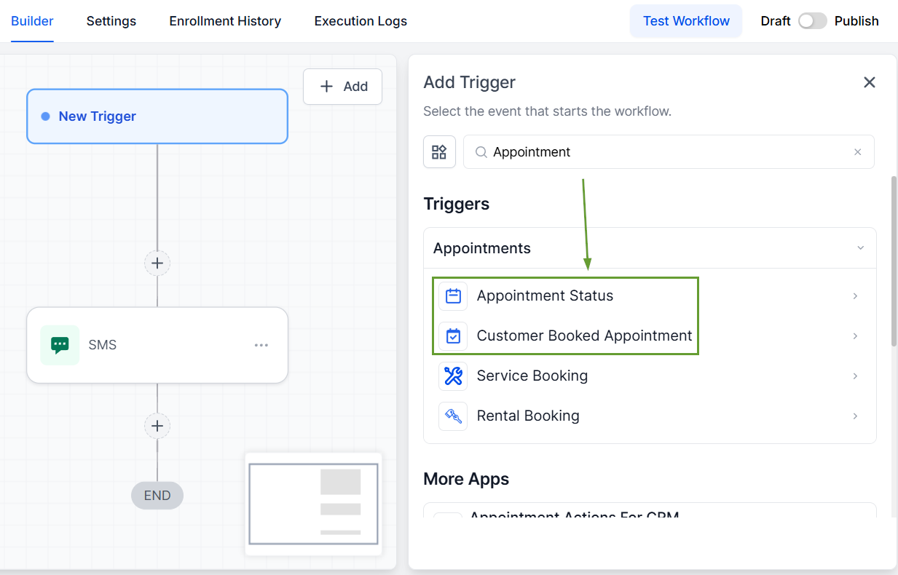This screenshot has width=898, height=575.
Task: Click the Rental Booking key icon
Action: (x=453, y=416)
